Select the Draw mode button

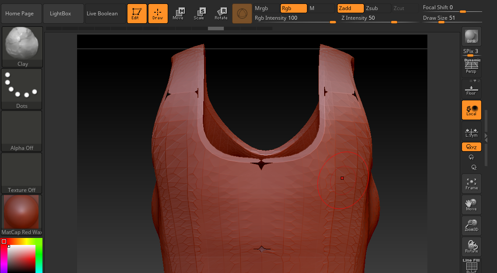coord(158,14)
